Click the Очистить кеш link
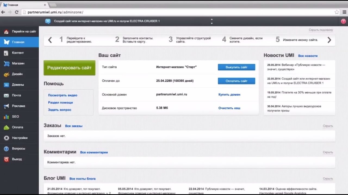The height and width of the screenshot is (195, 348). 229,108
